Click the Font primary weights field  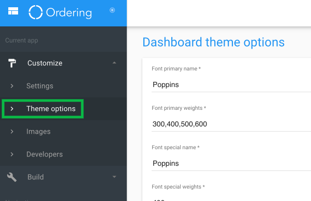tap(231, 124)
